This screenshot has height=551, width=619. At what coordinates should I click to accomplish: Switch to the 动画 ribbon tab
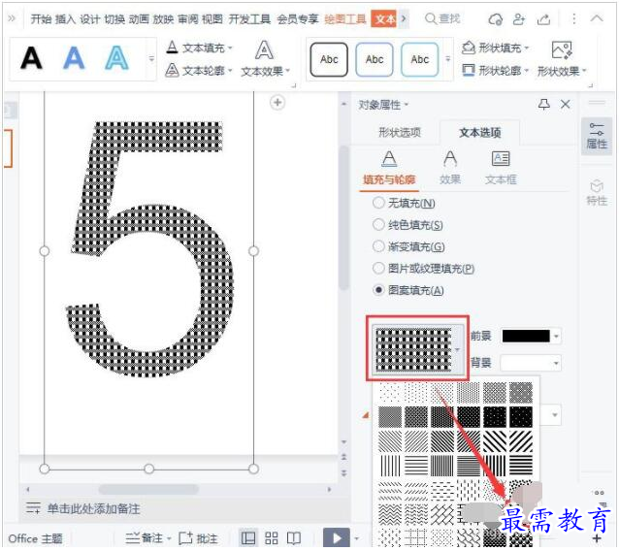(x=139, y=19)
